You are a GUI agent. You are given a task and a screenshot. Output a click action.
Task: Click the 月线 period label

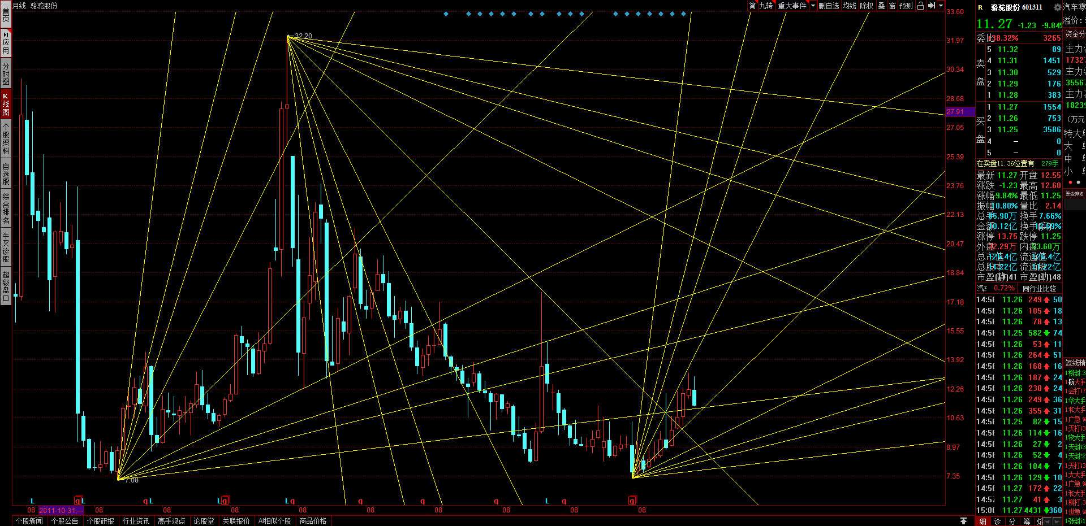(x=19, y=6)
